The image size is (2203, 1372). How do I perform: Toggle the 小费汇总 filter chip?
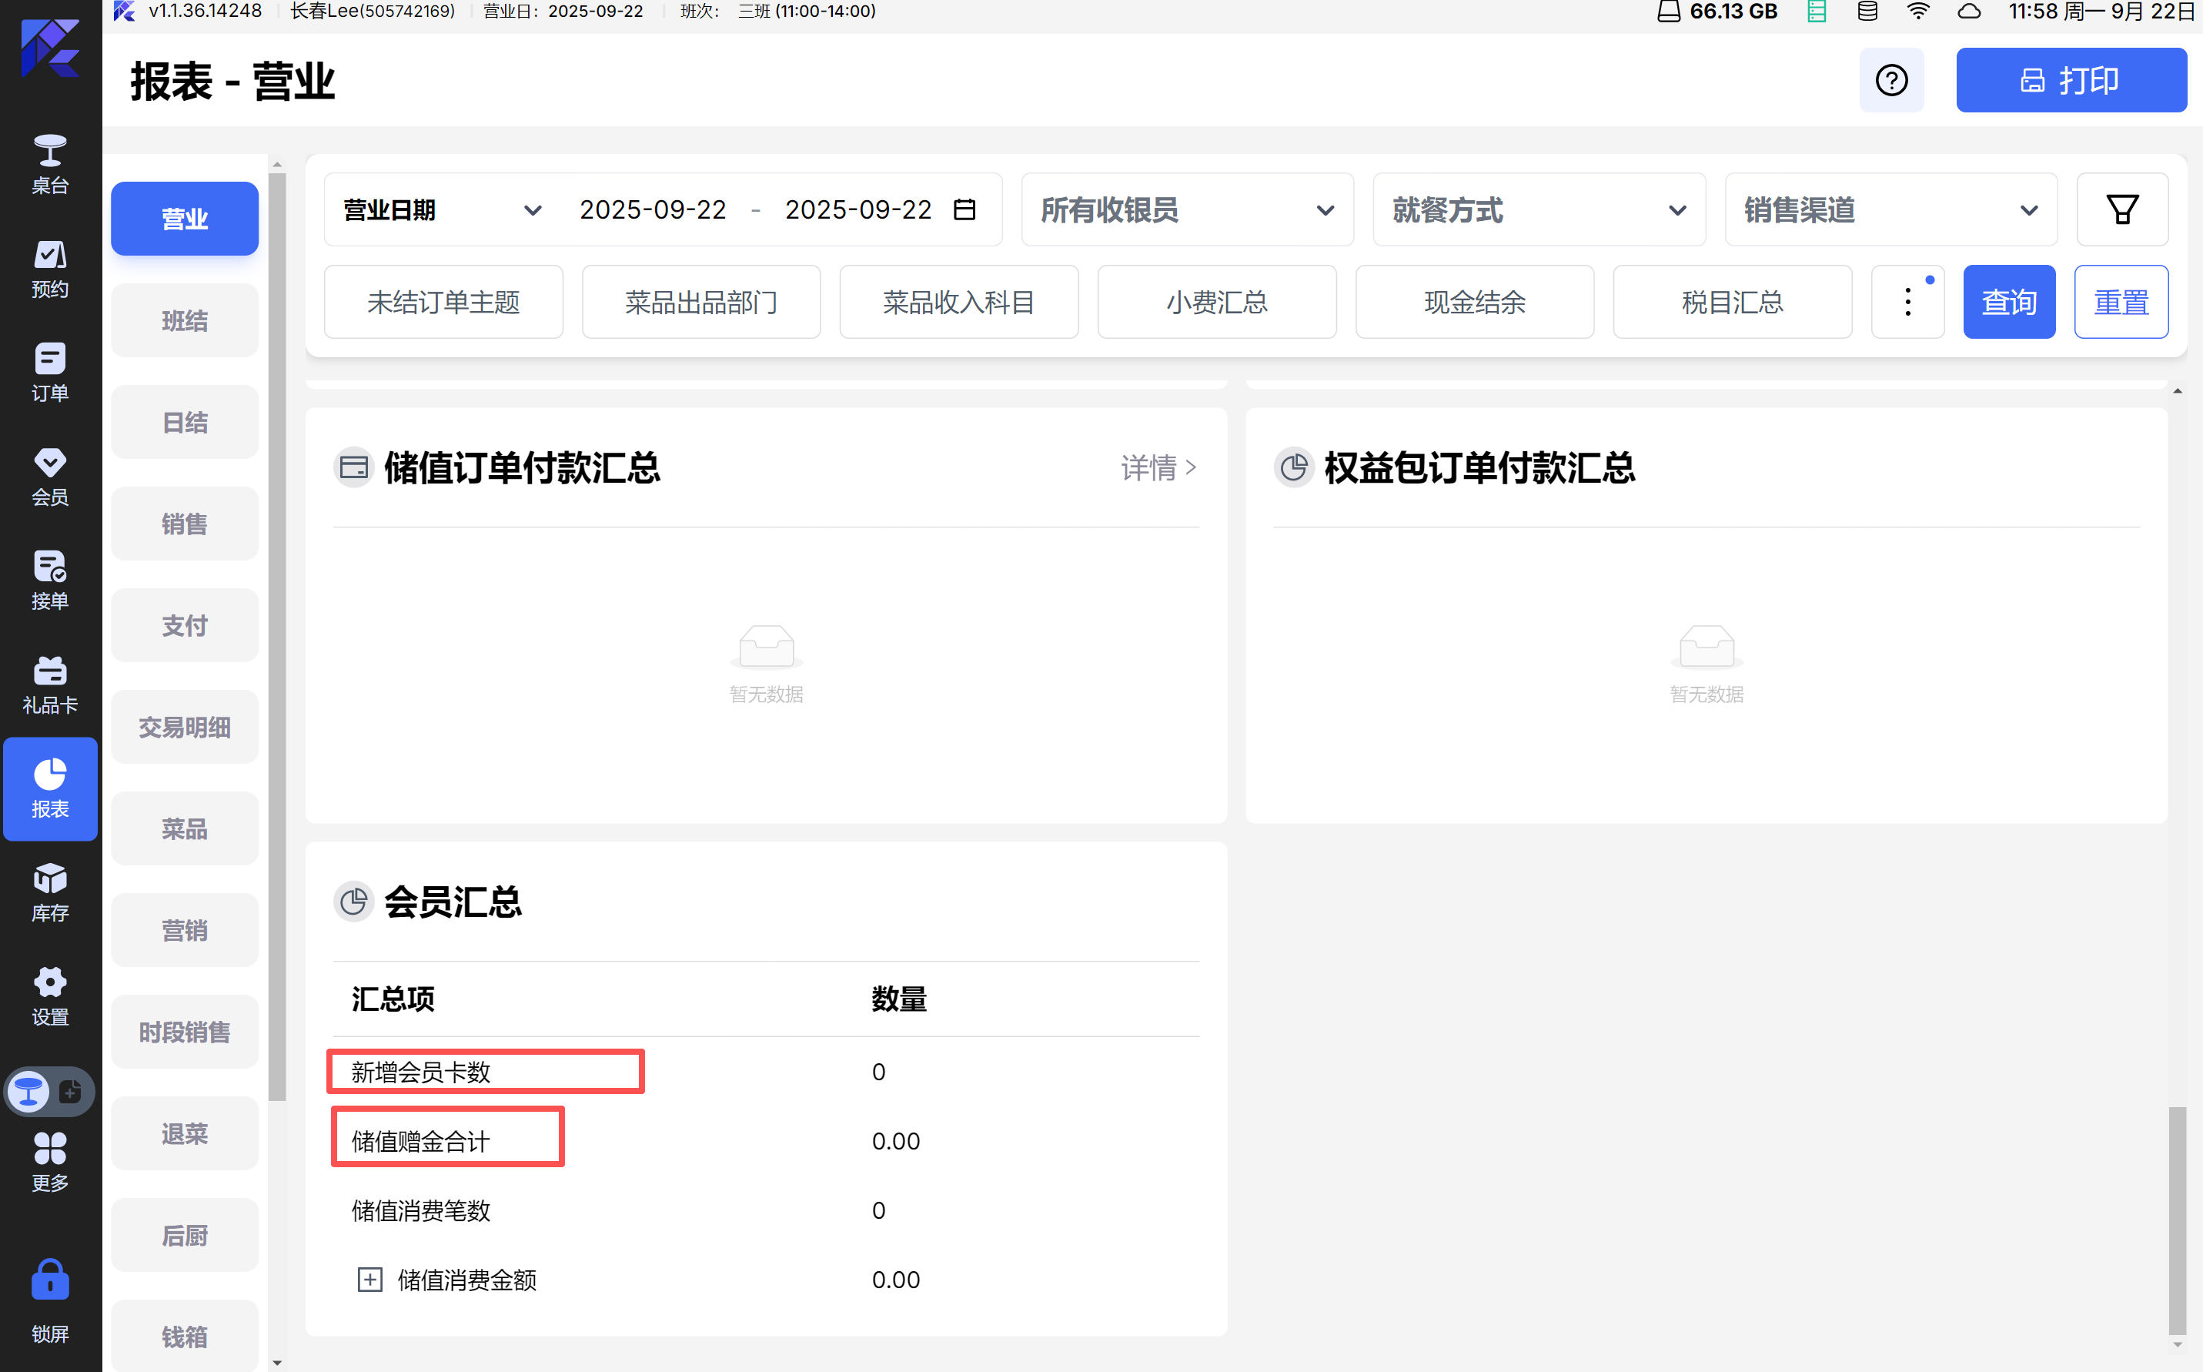(1216, 302)
